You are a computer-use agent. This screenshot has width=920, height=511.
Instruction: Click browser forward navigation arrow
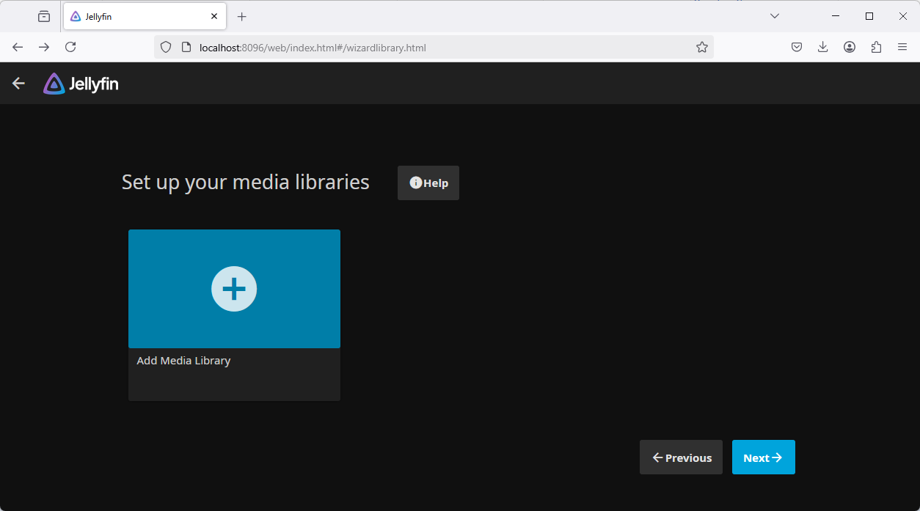pos(44,48)
